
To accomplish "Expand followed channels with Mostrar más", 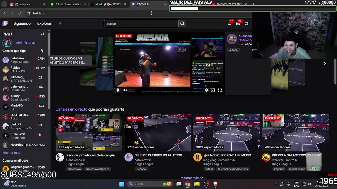I will tap(11, 153).
